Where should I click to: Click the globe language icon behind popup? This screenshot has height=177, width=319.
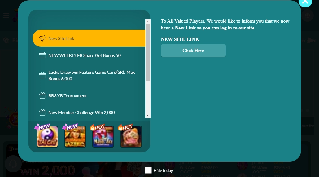point(308,15)
